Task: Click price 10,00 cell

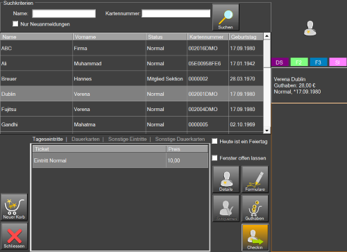Action: click(x=187, y=160)
